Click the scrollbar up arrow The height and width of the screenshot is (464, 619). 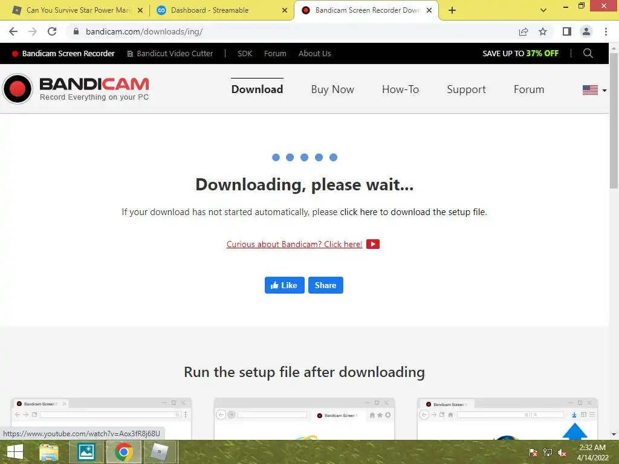[614, 48]
